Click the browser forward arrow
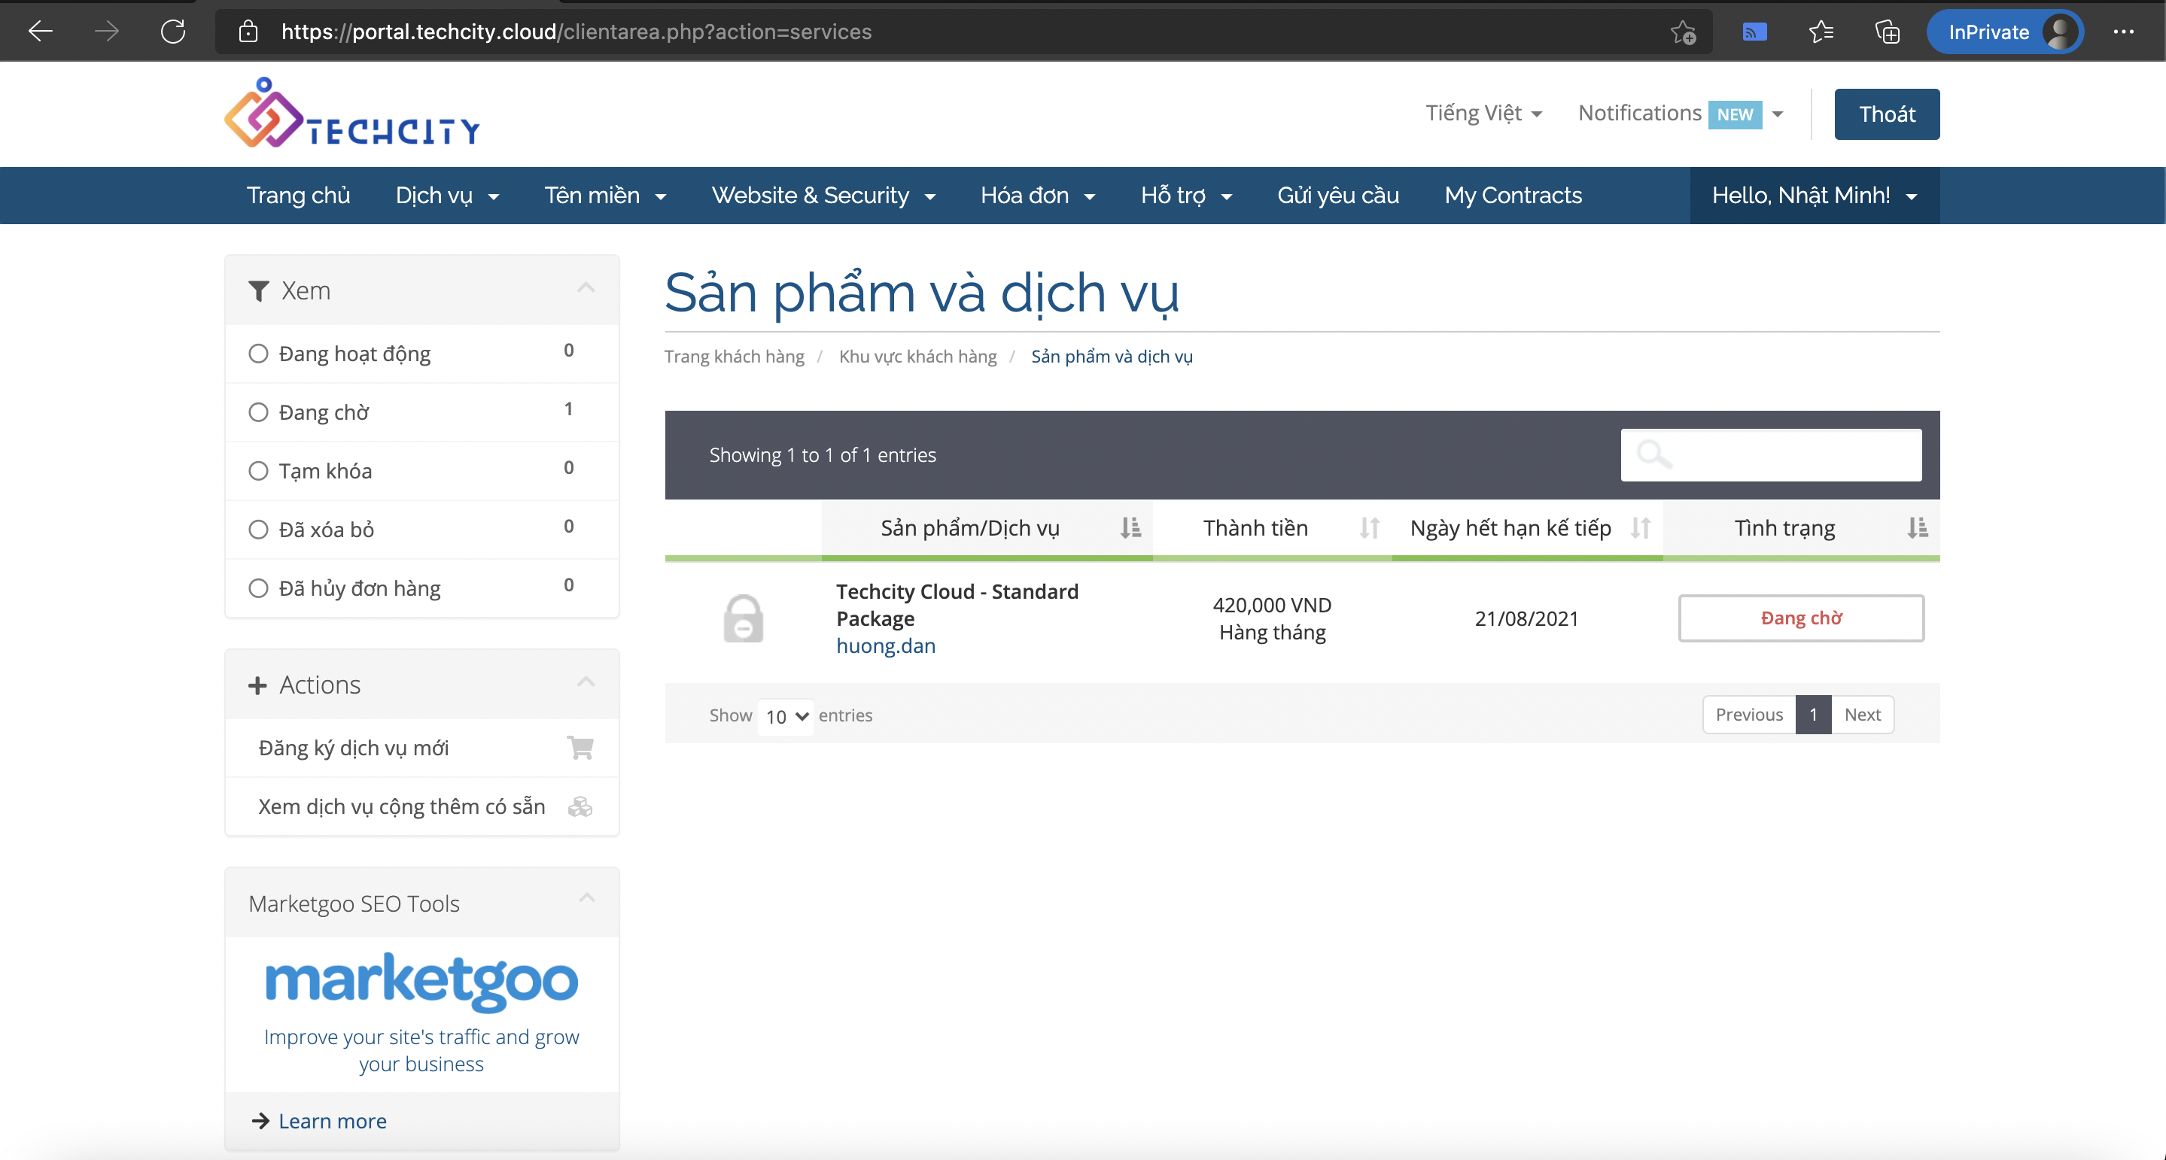The height and width of the screenshot is (1160, 2166). click(x=107, y=32)
